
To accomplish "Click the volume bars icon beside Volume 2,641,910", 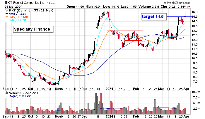I will point(7,93).
